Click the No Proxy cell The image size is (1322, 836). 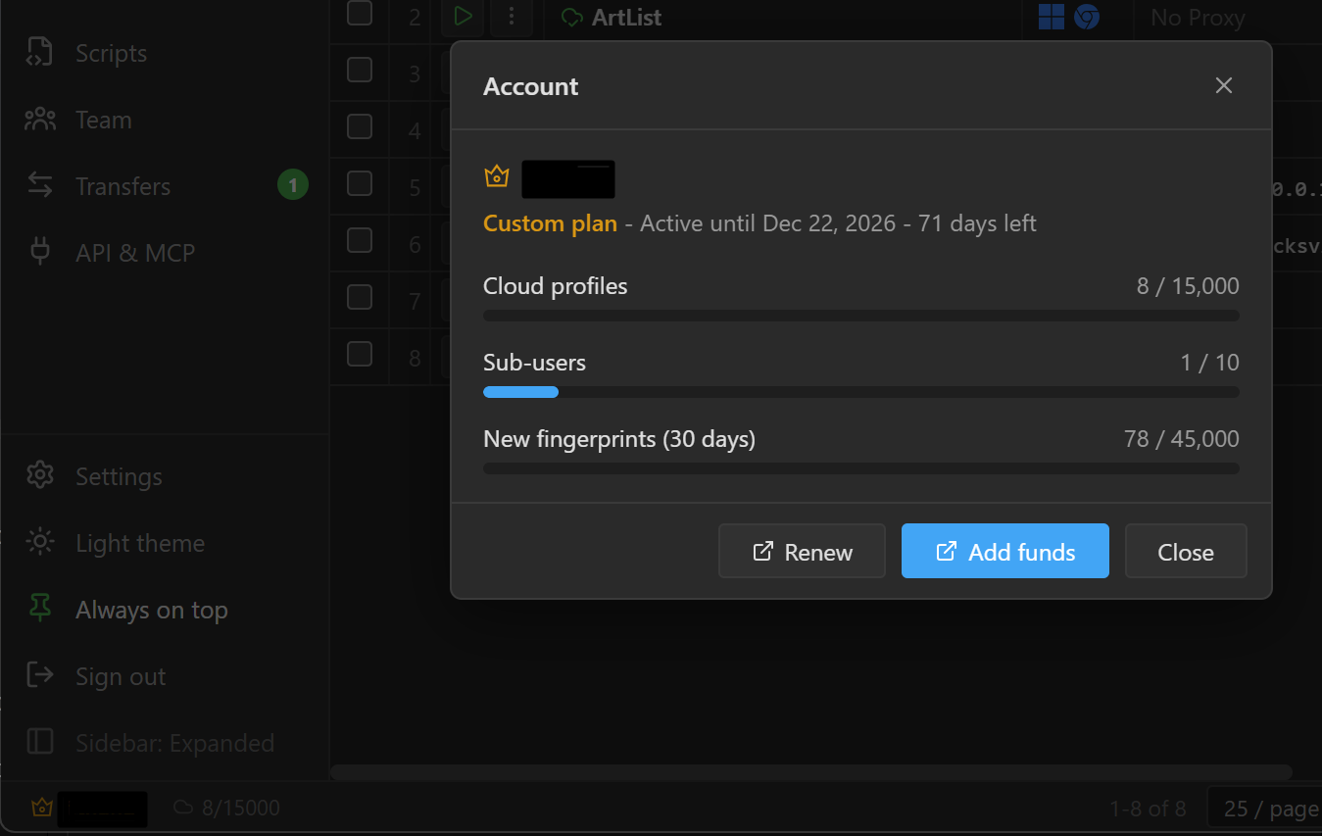1198,18
